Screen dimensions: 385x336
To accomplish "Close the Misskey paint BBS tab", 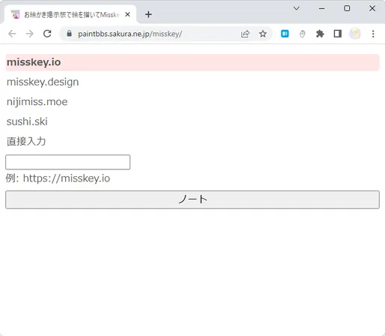I will click(127, 14).
